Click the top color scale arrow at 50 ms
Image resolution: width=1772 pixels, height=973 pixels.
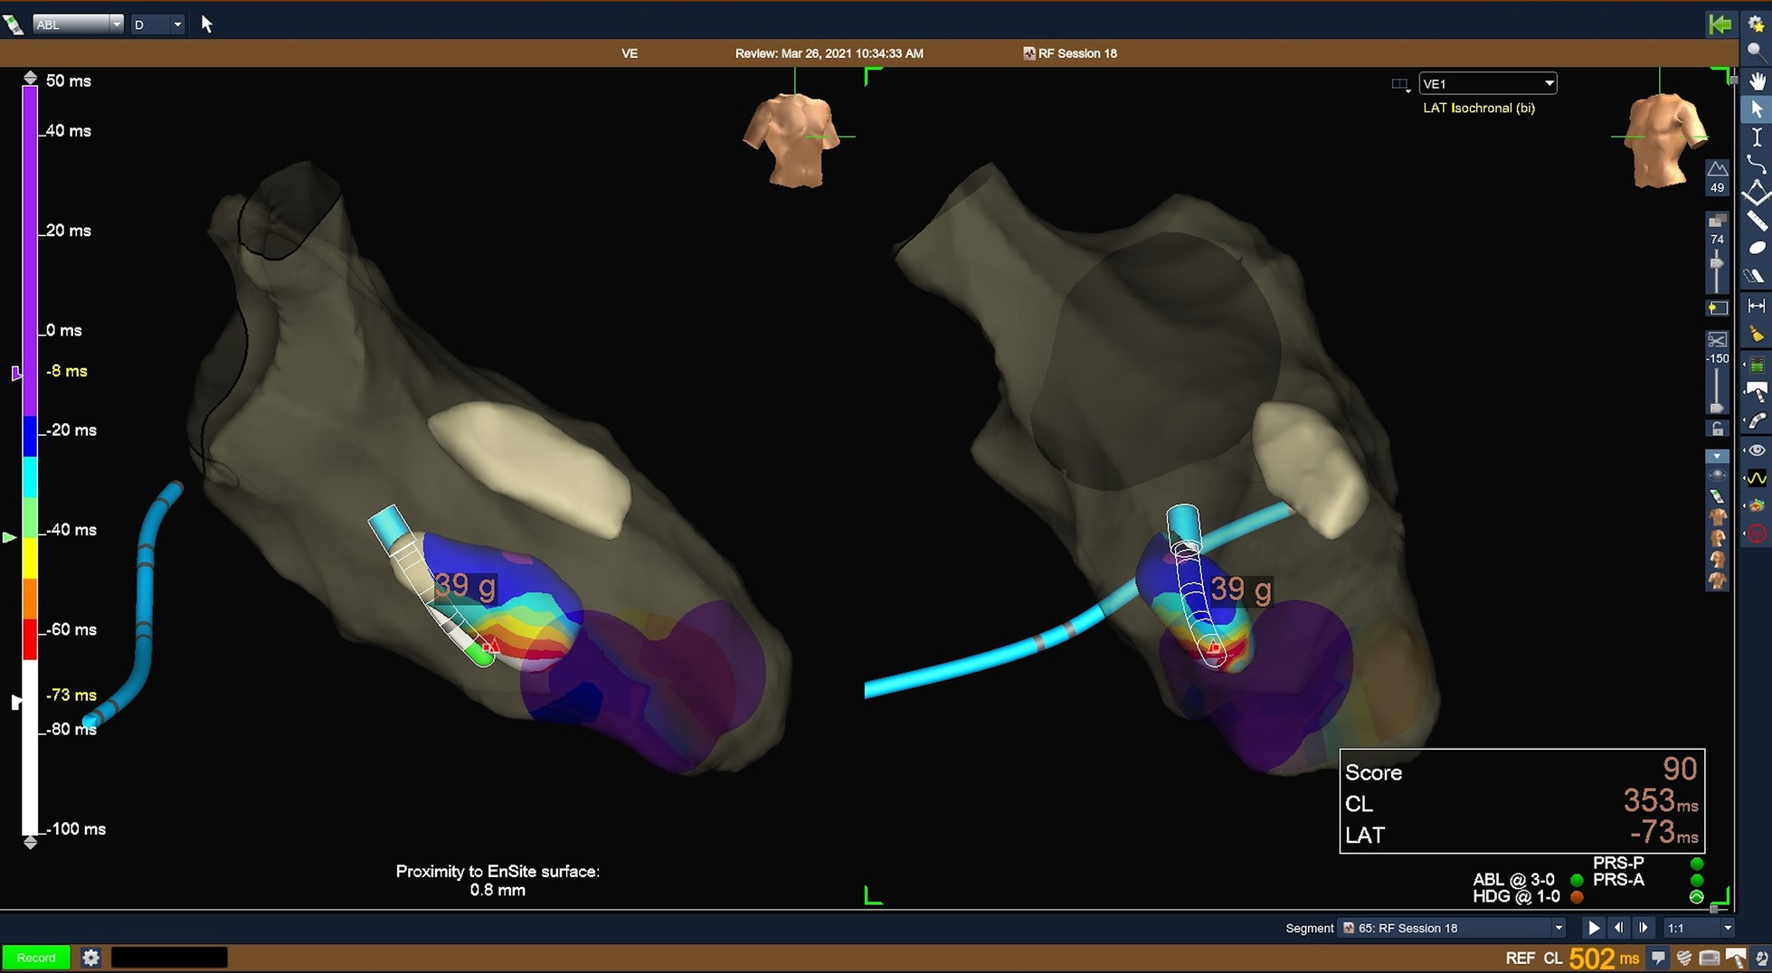(30, 78)
